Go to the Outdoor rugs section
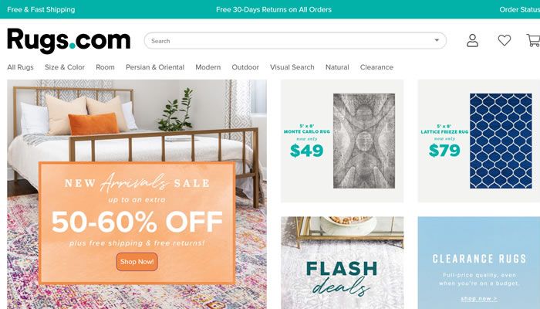 tap(245, 67)
